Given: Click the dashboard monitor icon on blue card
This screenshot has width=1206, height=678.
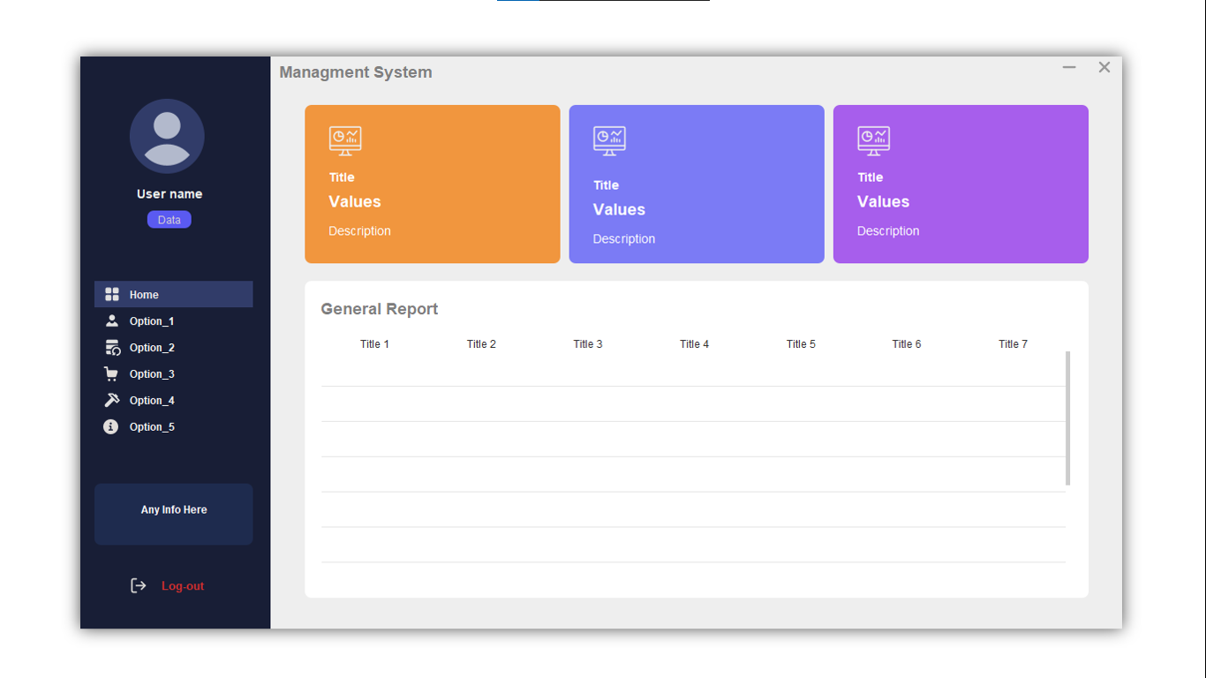Looking at the screenshot, I should pos(609,141).
